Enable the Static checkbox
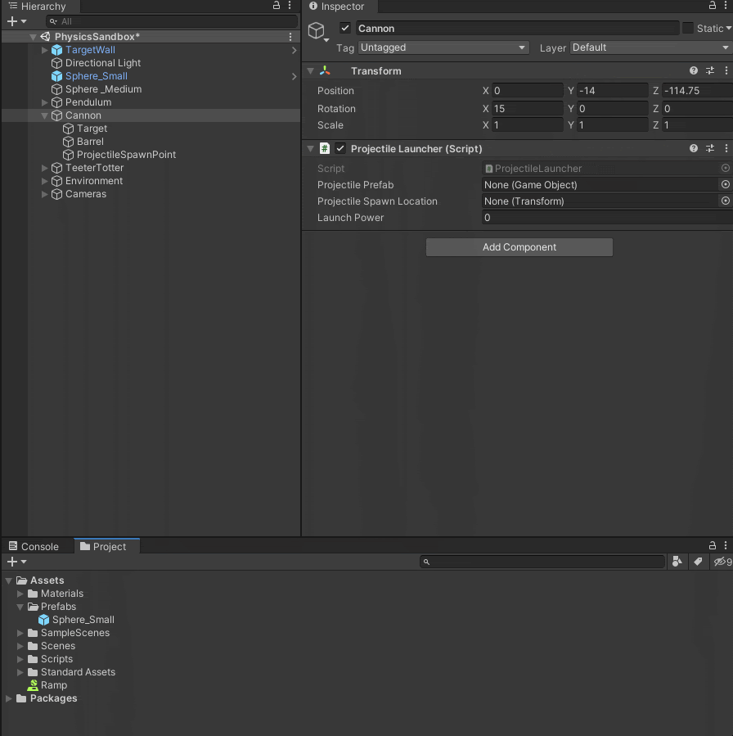The width and height of the screenshot is (733, 736). tap(688, 29)
